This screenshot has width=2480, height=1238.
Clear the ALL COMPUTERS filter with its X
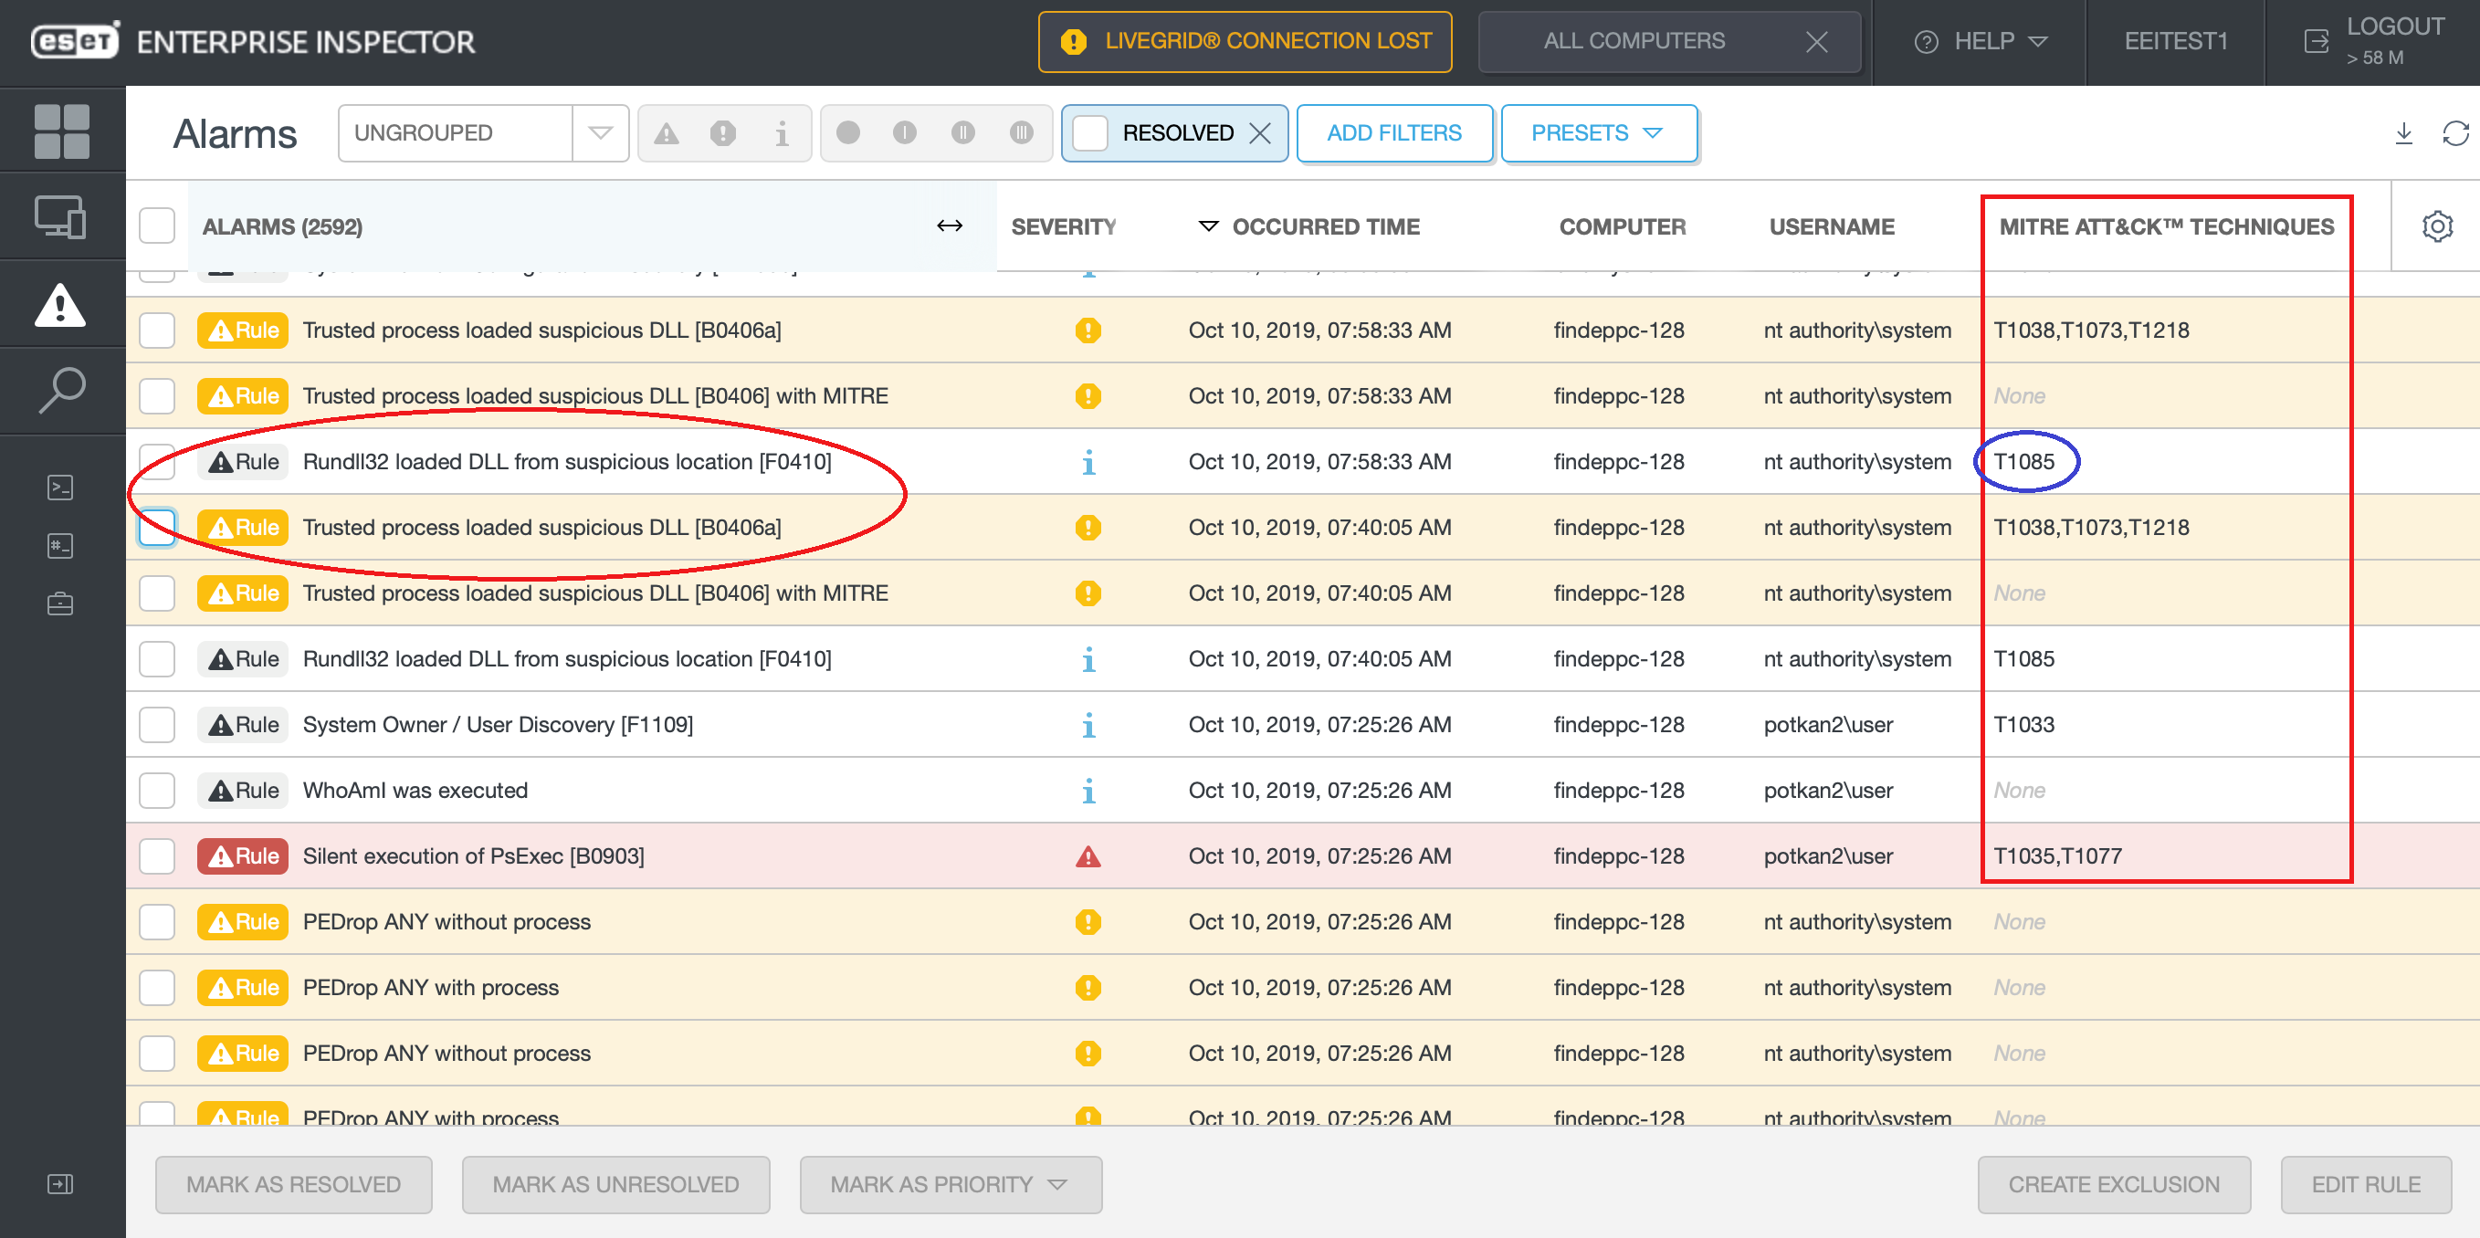click(1815, 41)
